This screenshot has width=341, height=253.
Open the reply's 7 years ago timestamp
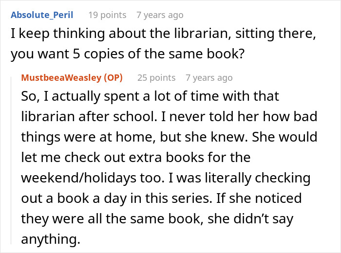click(x=209, y=77)
